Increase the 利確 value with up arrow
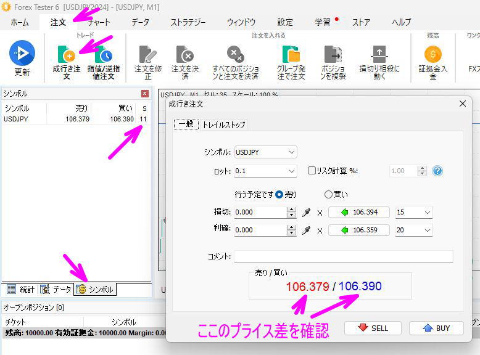Viewport: 480px width, 355px height. [292, 227]
